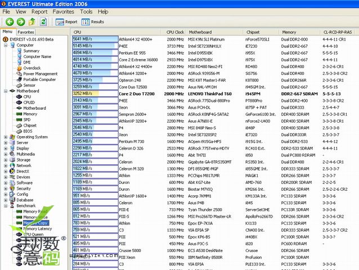The height and width of the screenshot is (270, 359).
Task: Open the Favorites menu
Action: [63, 12]
